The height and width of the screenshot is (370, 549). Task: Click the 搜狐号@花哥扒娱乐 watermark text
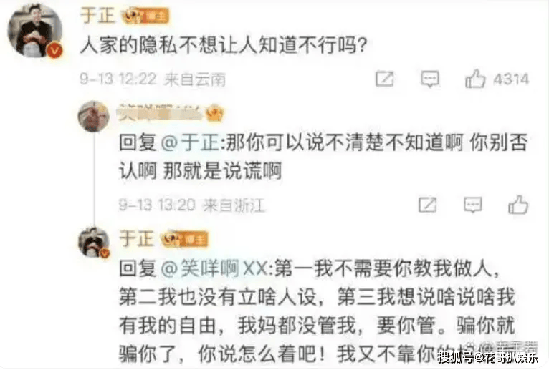tap(488, 357)
